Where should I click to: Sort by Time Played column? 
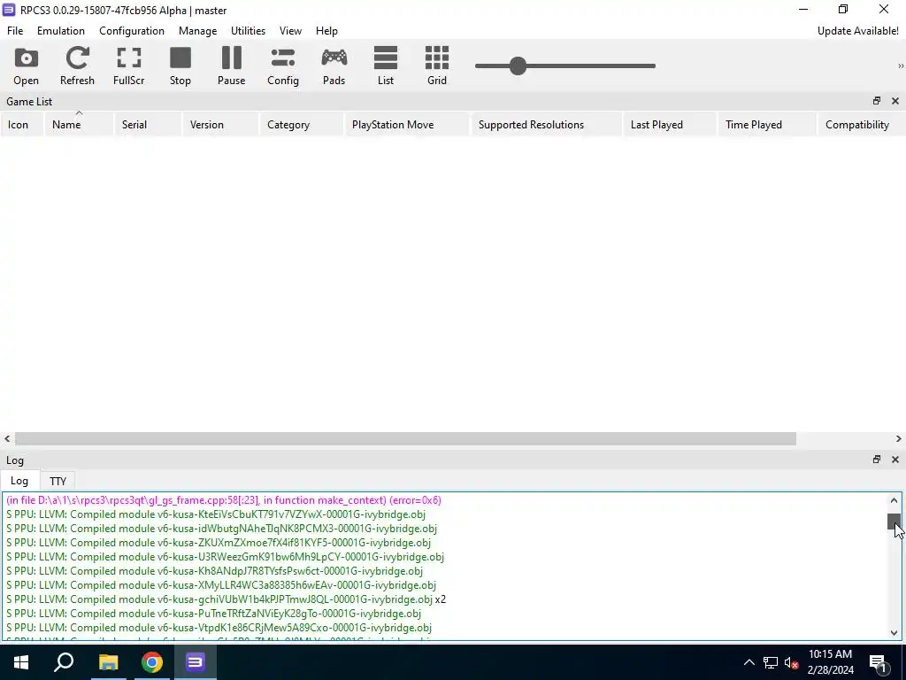(x=767, y=124)
